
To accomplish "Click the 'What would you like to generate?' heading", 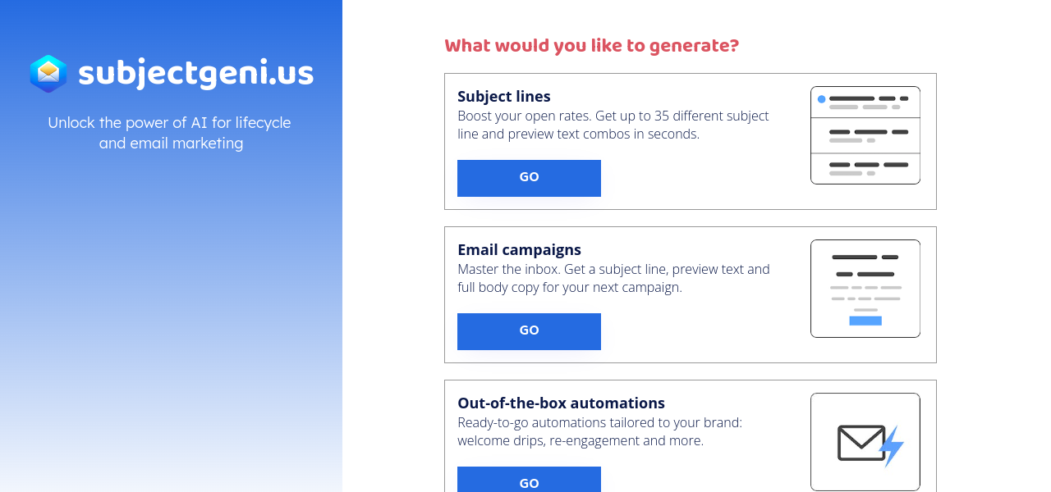I will pyautogui.click(x=591, y=46).
